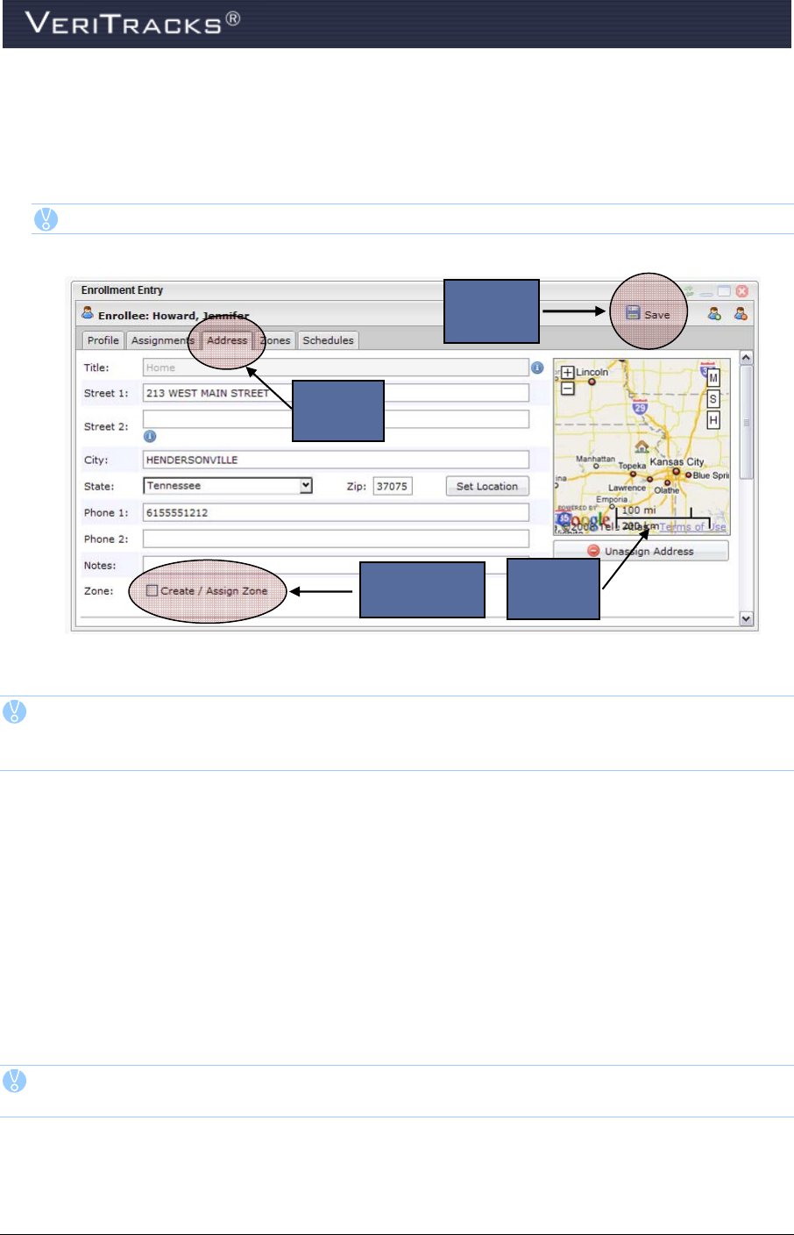
Task: Click the info icon under Street 2
Action: tap(150, 436)
